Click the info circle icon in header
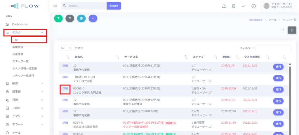Screen dimensions: 299x135 (254, 6)
